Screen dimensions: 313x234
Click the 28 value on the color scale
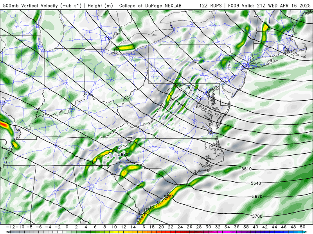[199, 227]
